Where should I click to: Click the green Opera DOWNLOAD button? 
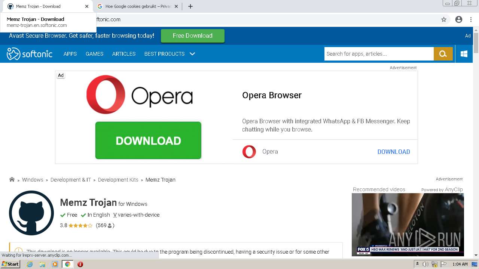148,140
